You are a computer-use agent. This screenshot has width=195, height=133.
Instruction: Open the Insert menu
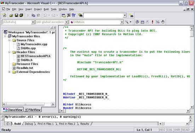click(29, 9)
